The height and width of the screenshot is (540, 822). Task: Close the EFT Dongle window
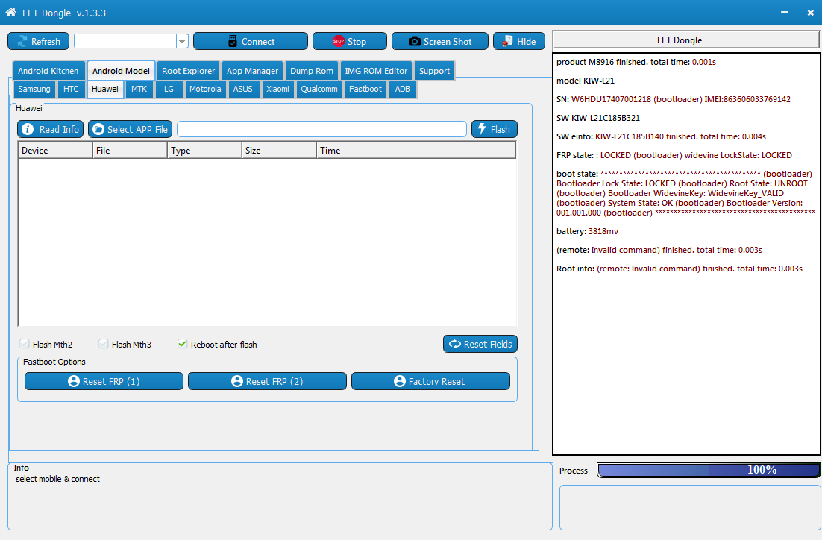click(811, 13)
